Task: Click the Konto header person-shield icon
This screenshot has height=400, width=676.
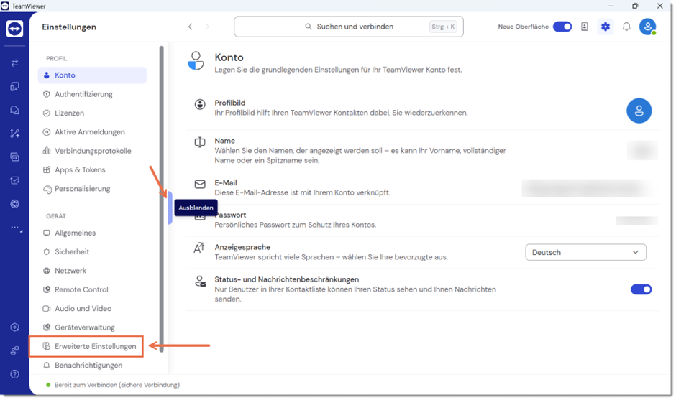Action: click(x=196, y=61)
